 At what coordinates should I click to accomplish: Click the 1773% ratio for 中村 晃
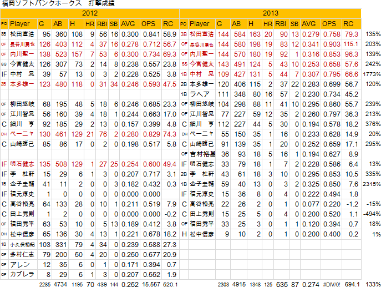click(x=372, y=74)
